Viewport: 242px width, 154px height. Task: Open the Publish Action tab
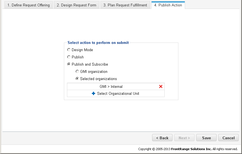(168, 5)
